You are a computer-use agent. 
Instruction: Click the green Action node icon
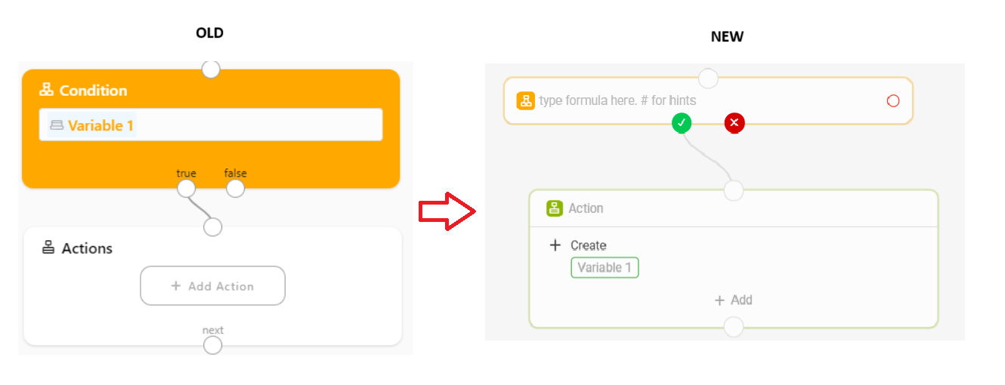[555, 208]
